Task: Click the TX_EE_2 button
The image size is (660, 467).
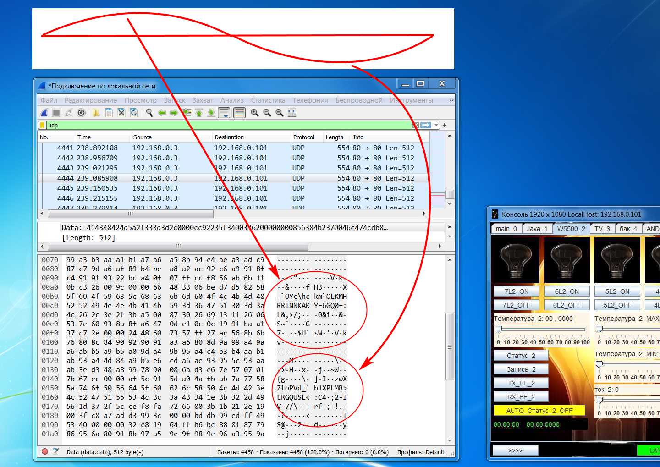Action: pyautogui.click(x=521, y=383)
